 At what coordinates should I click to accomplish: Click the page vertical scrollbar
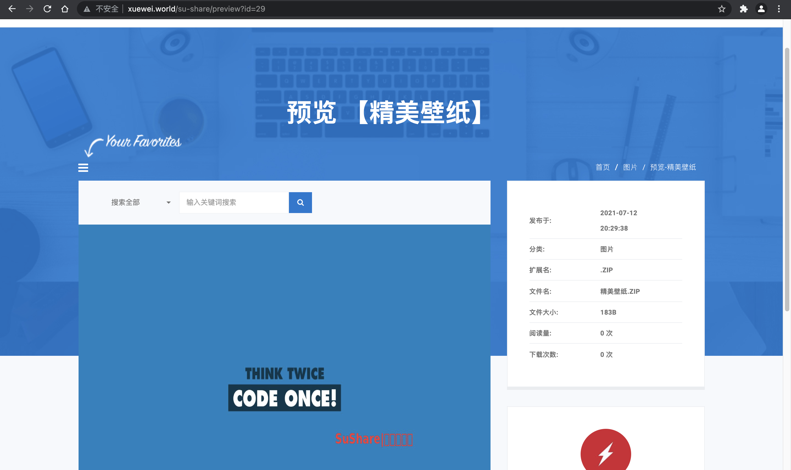coord(787,180)
